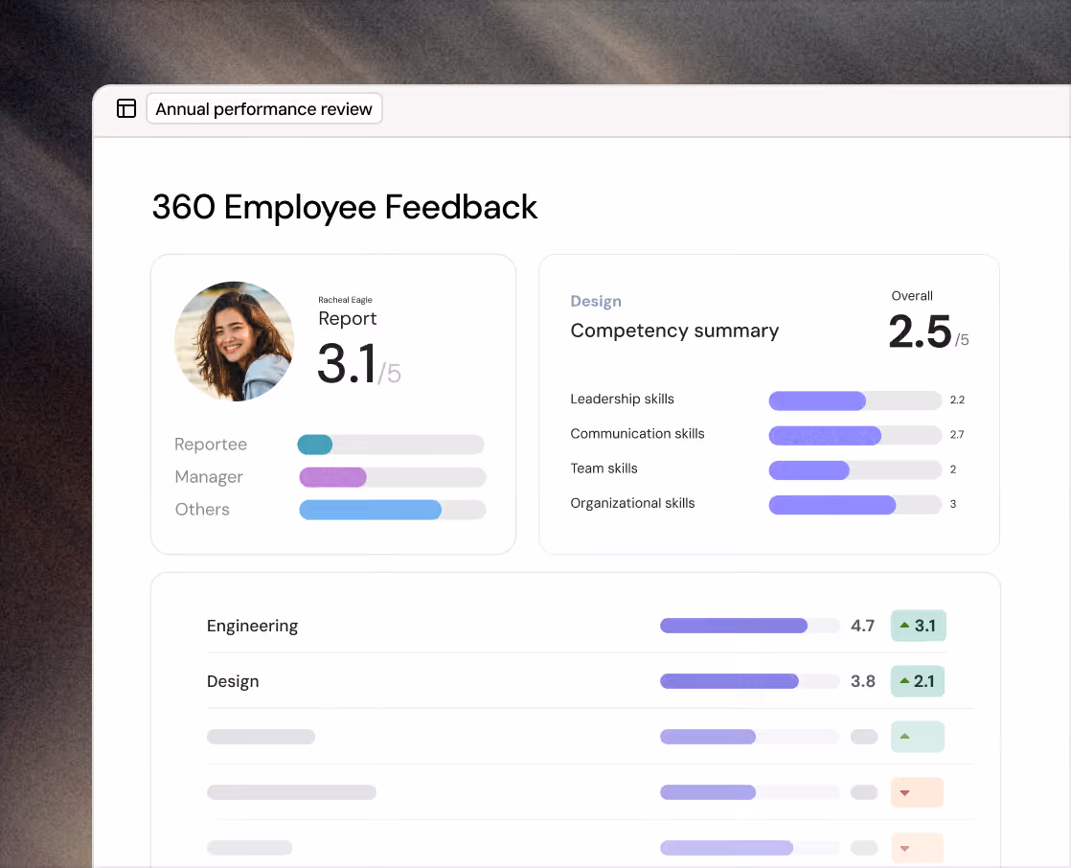Screen dimensions: 1071x868
Task: Open Racheal Eagle's profile photo
Action: [x=235, y=341]
